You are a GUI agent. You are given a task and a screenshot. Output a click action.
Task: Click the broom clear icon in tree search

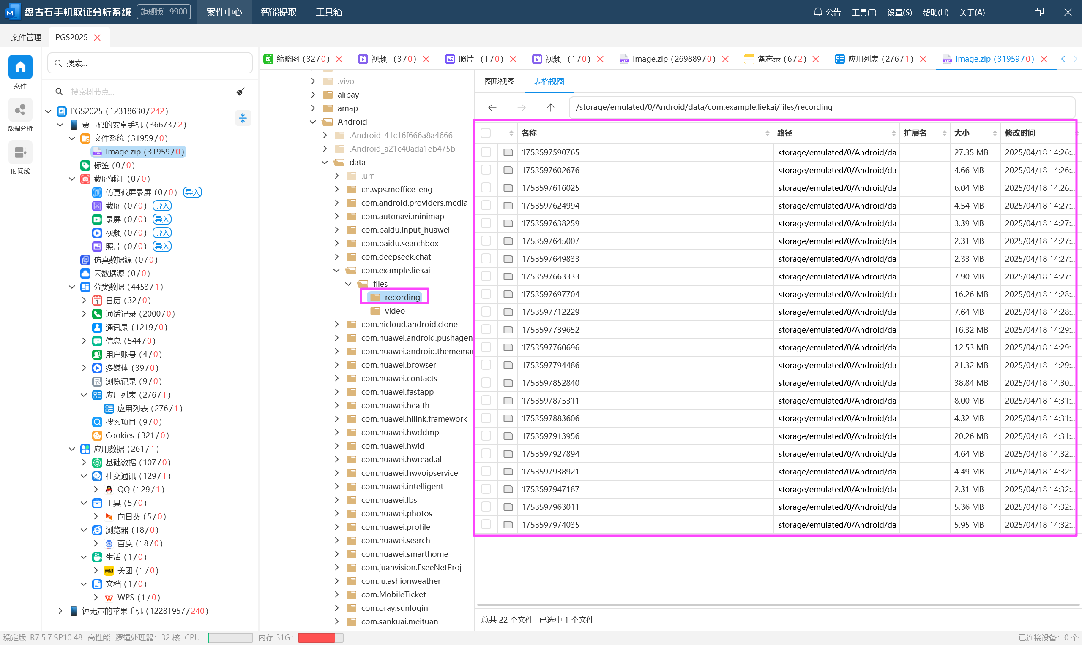click(x=240, y=92)
